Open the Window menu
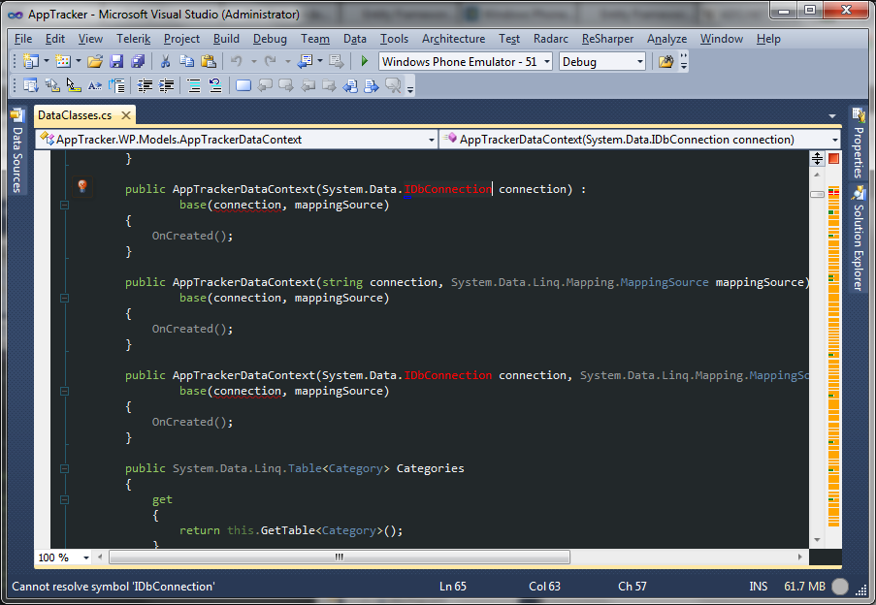 (x=722, y=39)
